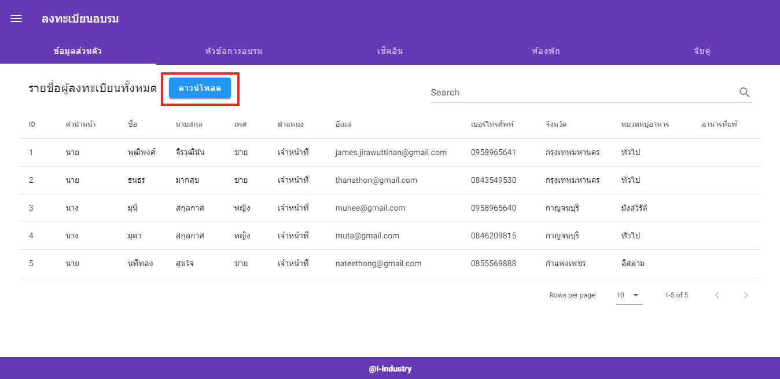Open the hamburger navigation menu
Screen dimensions: 780x379
coord(16,18)
